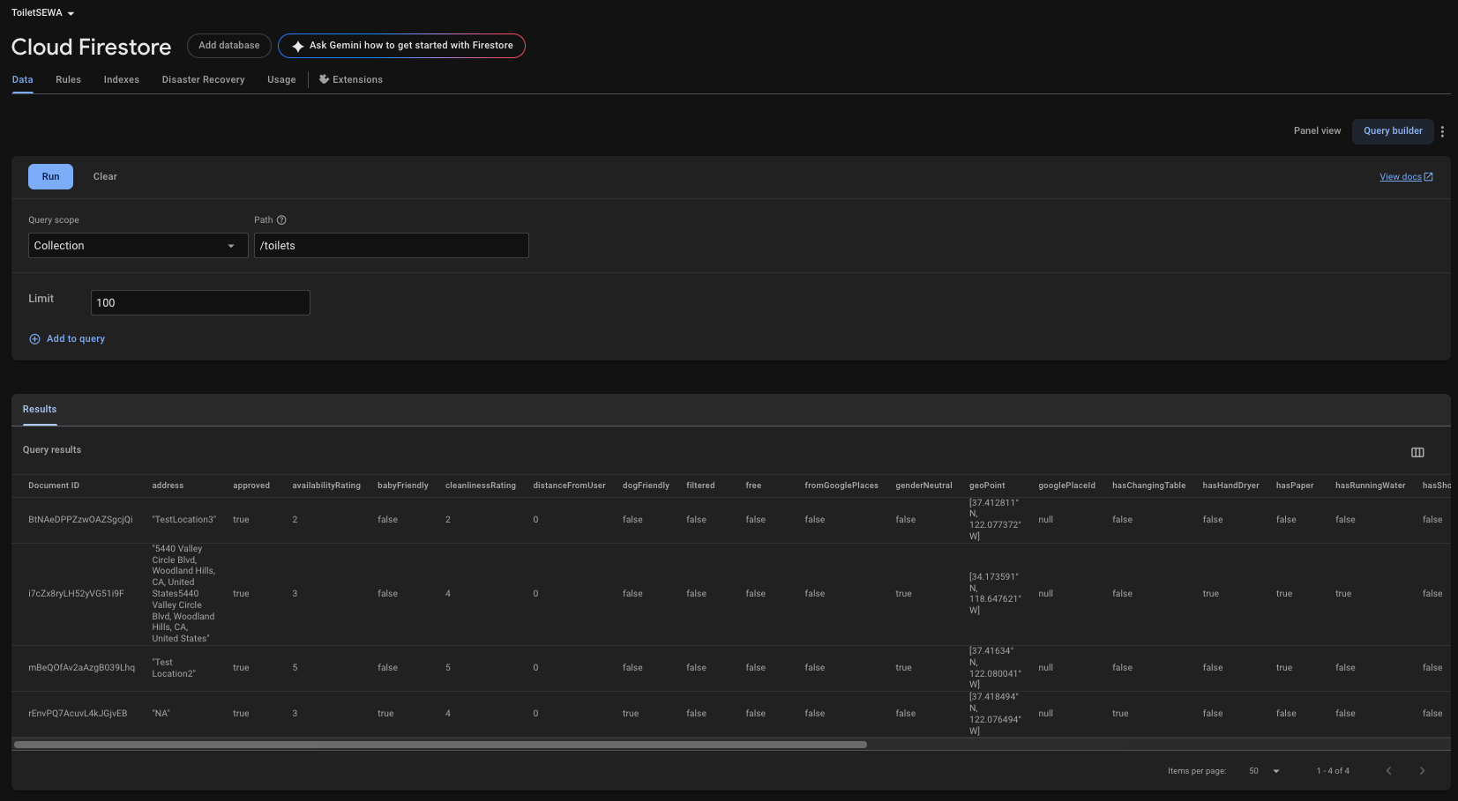Click the hasRunningWater column header
The height and width of the screenshot is (801, 1458).
click(1370, 486)
